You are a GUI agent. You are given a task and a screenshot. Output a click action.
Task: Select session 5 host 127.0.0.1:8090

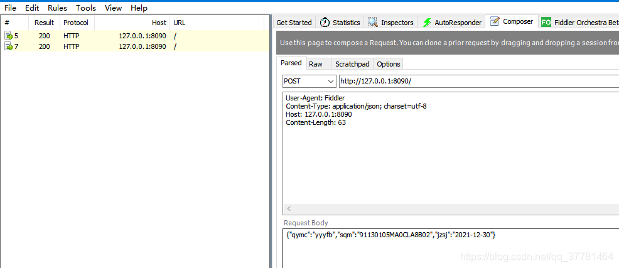tap(143, 36)
